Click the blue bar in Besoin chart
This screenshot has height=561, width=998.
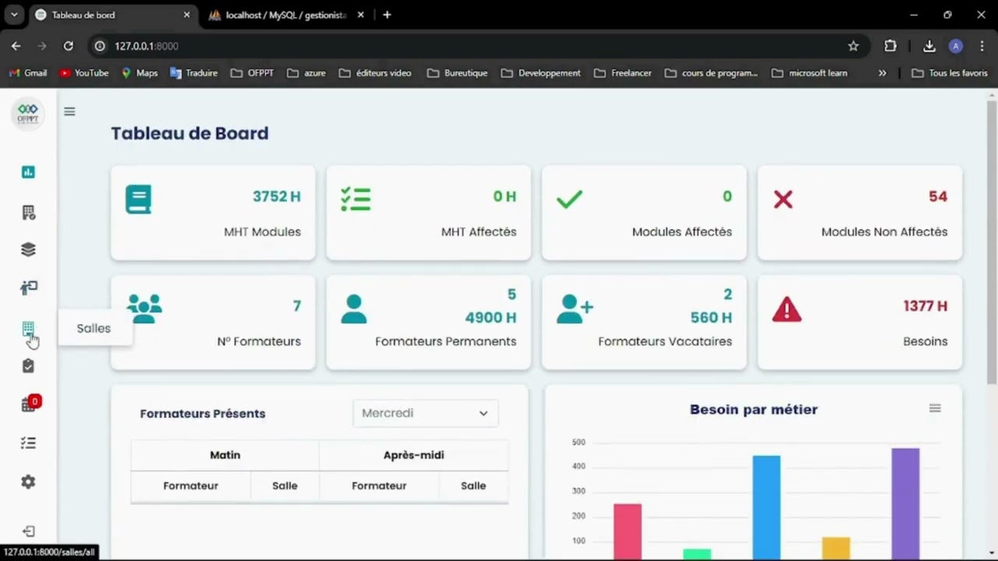pos(766,507)
